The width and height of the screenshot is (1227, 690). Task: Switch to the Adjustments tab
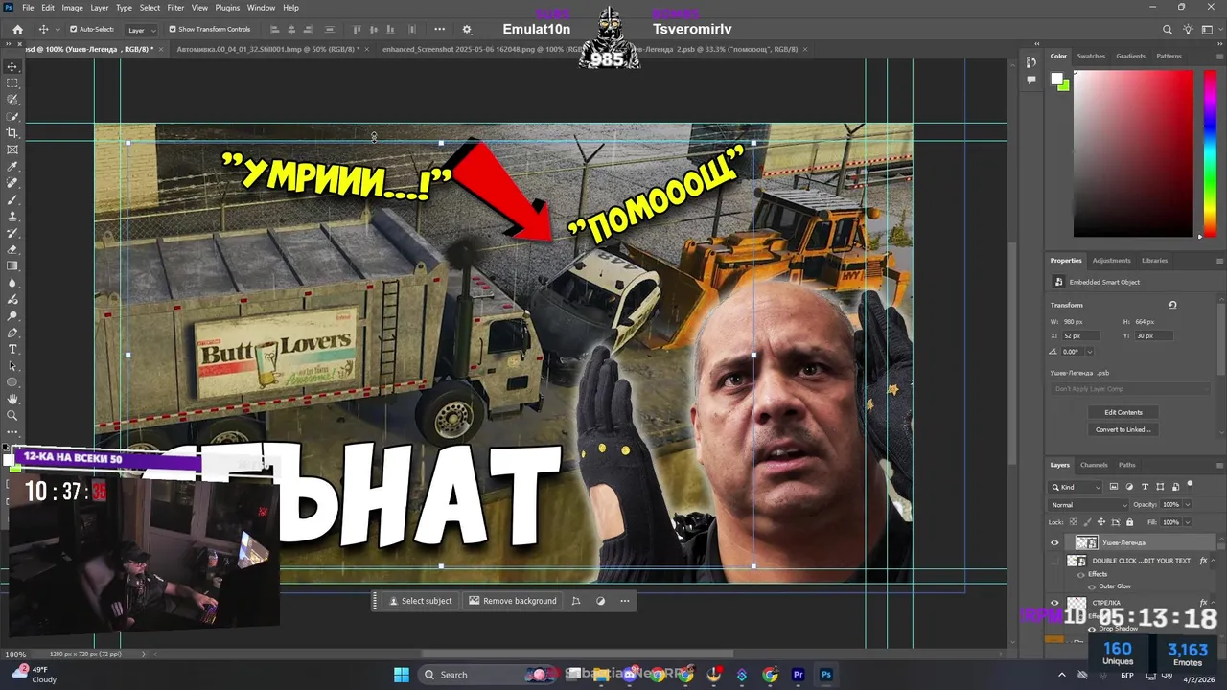point(1112,261)
